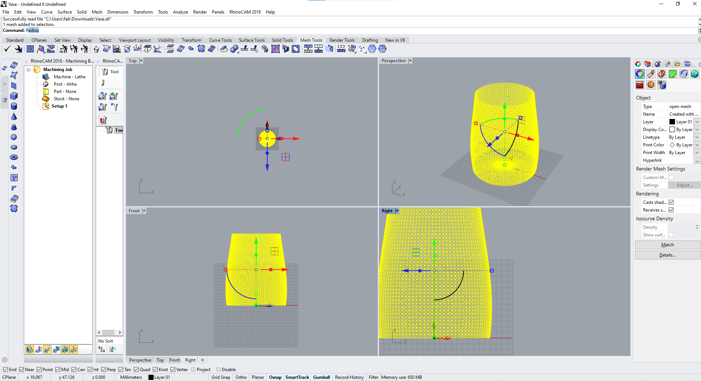Open the Linetype dropdown
This screenshot has width=701, height=381.
pyautogui.click(x=697, y=137)
